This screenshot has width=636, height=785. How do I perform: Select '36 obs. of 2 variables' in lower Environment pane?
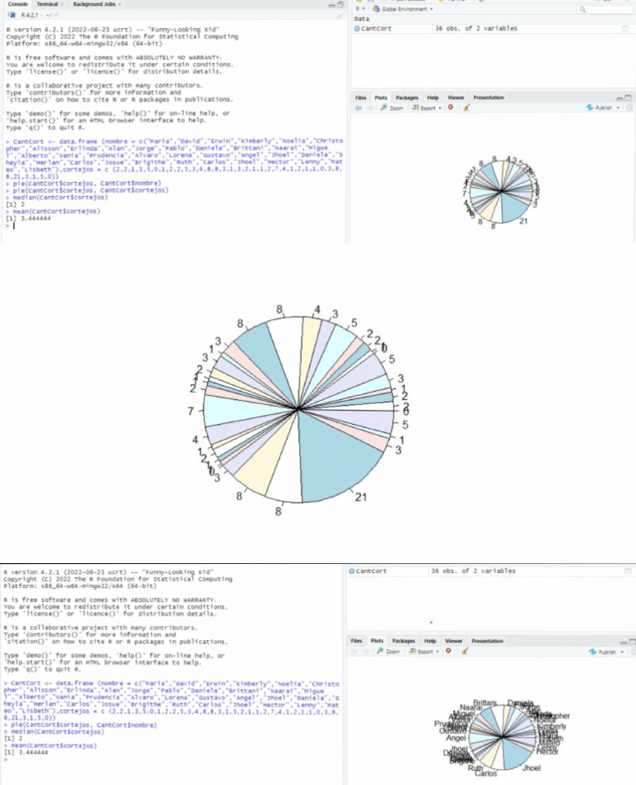(x=473, y=571)
